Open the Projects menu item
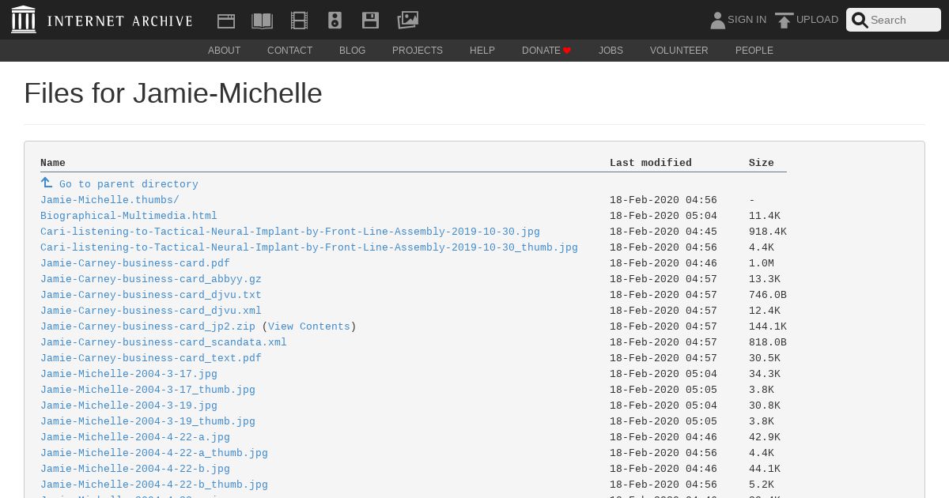 [x=418, y=51]
